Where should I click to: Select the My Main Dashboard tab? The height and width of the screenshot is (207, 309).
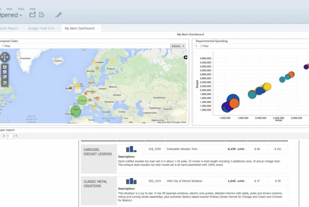tap(79, 28)
